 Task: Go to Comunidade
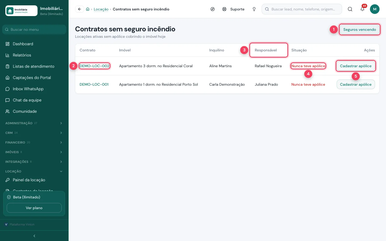pyautogui.click(x=34, y=111)
